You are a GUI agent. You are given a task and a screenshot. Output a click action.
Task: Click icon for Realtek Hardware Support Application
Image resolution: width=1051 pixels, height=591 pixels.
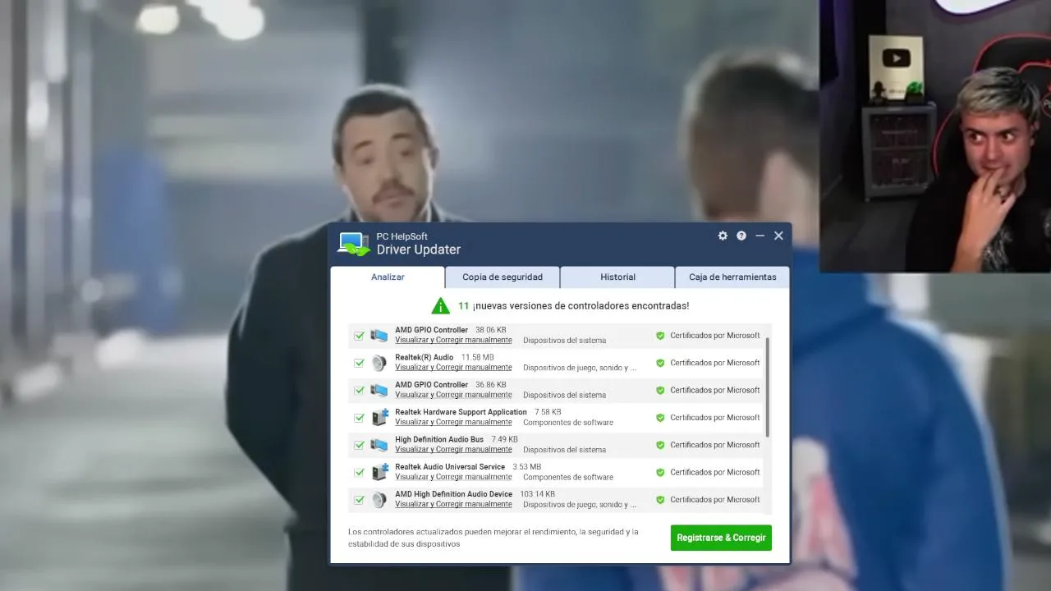coord(379,417)
